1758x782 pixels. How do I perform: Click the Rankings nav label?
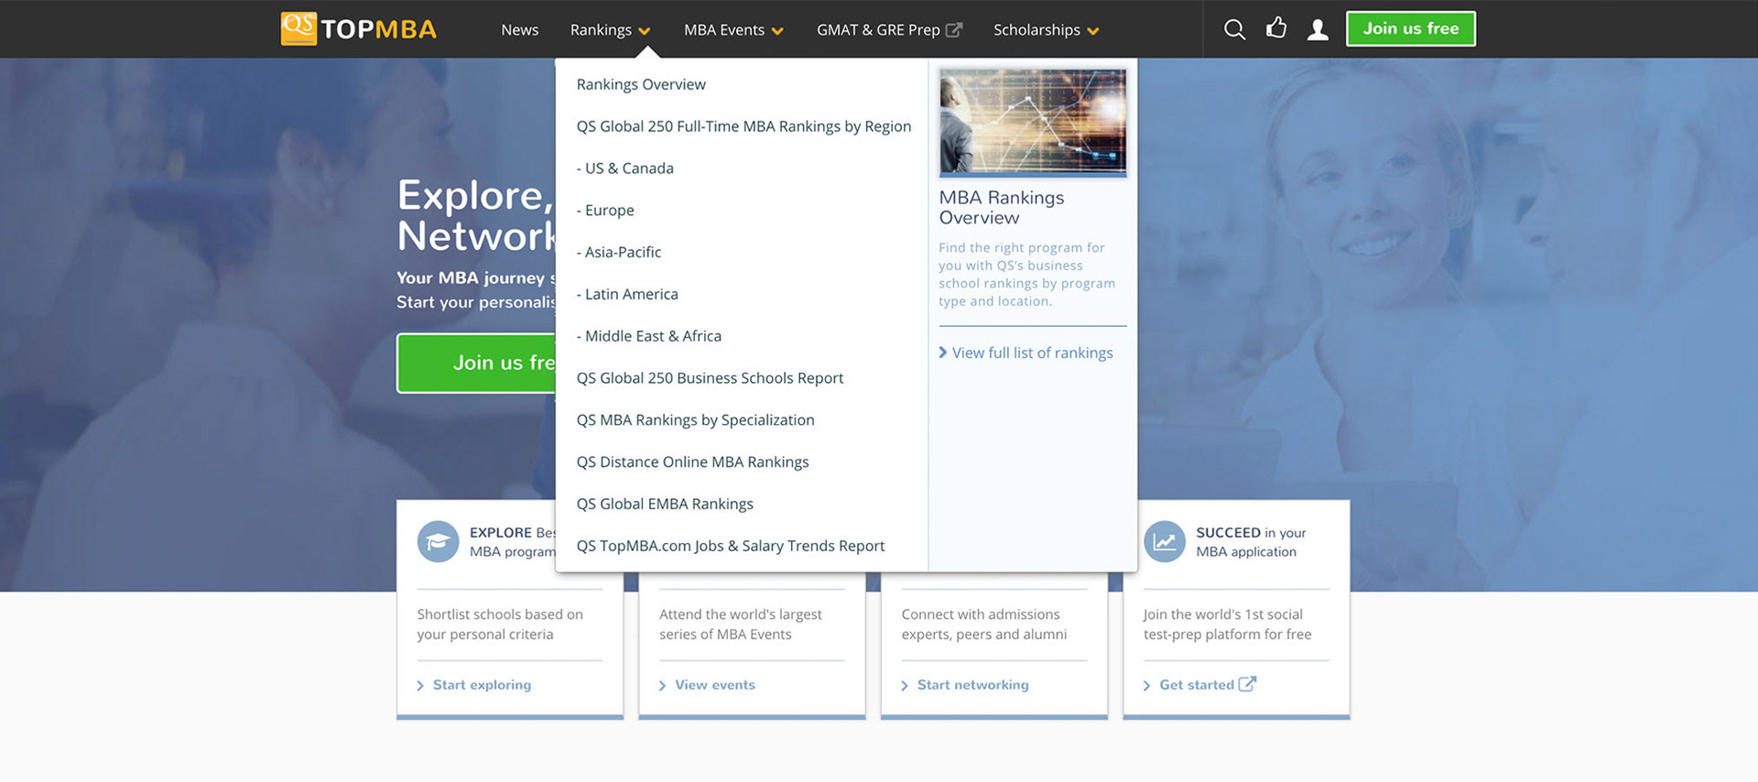601,29
